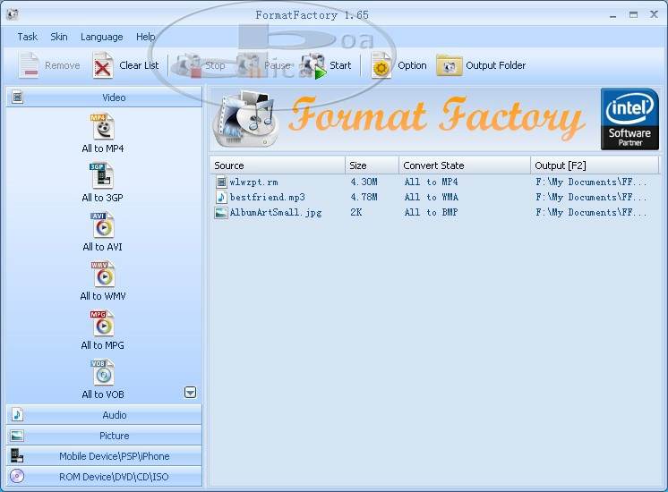Click the All to AVI icon
The height and width of the screenshot is (492, 668).
click(x=103, y=225)
